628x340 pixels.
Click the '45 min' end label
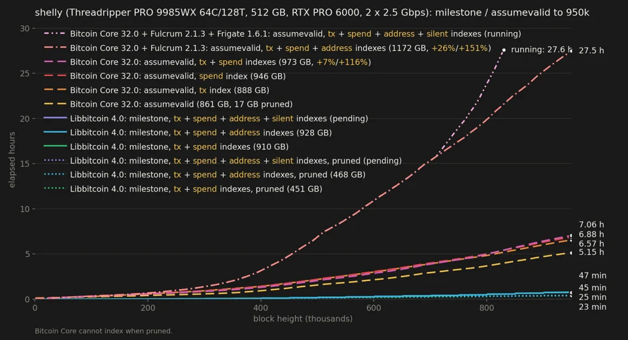(593, 288)
